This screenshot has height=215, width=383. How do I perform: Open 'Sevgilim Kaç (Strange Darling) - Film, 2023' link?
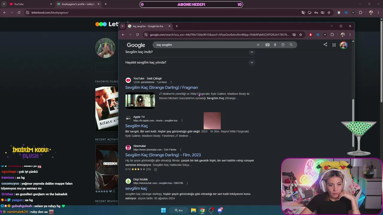pos(163,155)
